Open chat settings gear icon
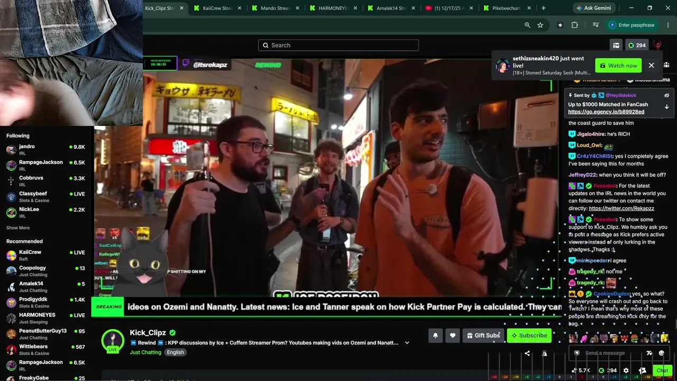This screenshot has height=381, width=677. 626,370
